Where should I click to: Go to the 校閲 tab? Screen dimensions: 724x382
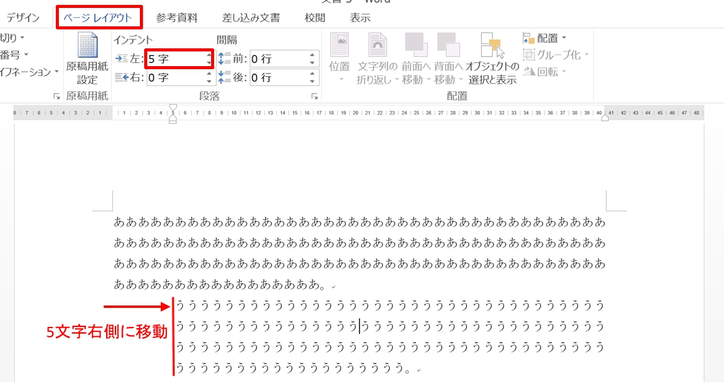[x=315, y=18]
